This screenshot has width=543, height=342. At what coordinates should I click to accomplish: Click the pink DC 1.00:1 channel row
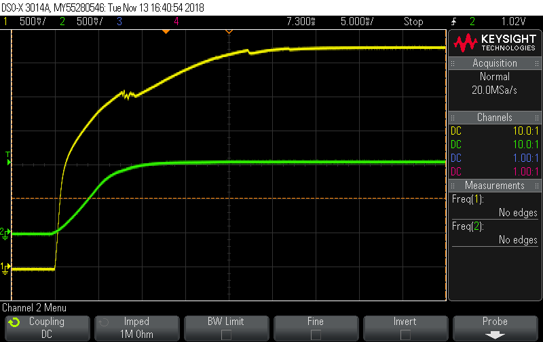(x=495, y=172)
